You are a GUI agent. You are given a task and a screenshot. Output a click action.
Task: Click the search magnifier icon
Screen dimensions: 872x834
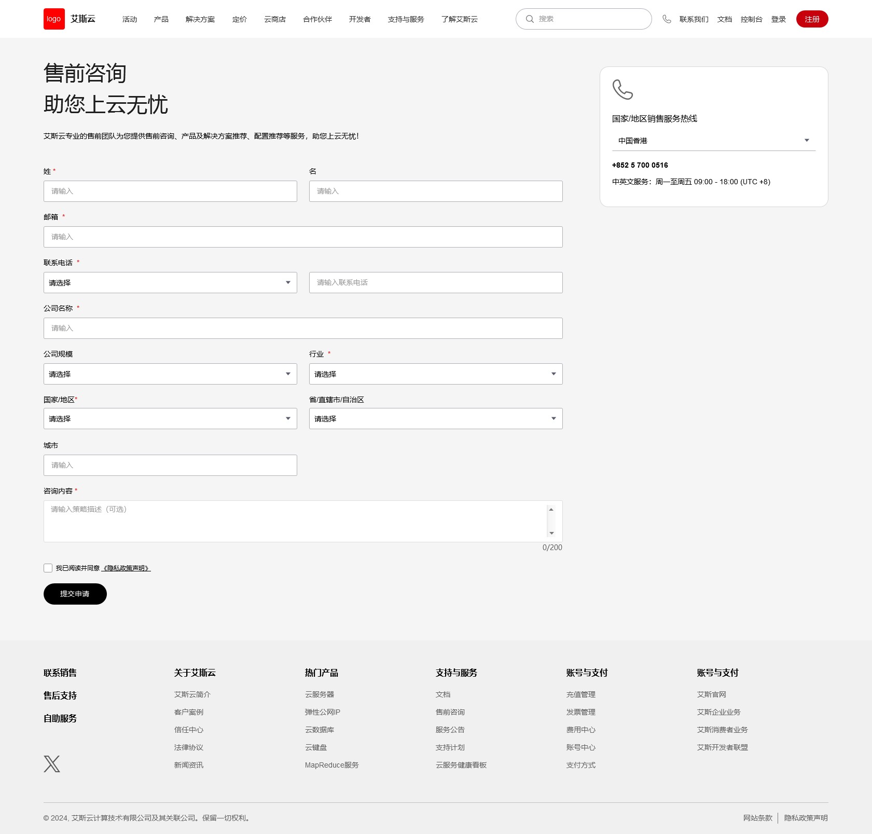point(530,19)
